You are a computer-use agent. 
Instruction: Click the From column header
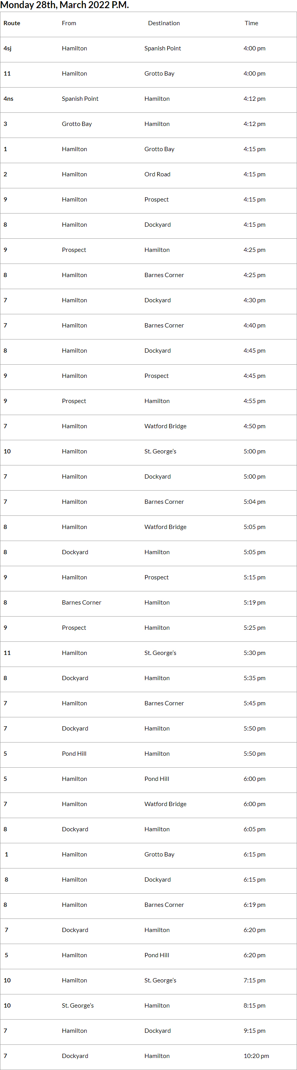[x=69, y=23]
